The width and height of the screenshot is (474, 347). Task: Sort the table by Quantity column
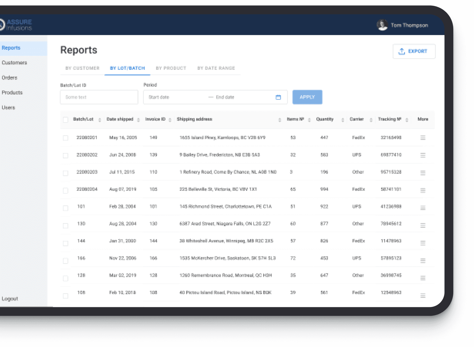pos(343,120)
